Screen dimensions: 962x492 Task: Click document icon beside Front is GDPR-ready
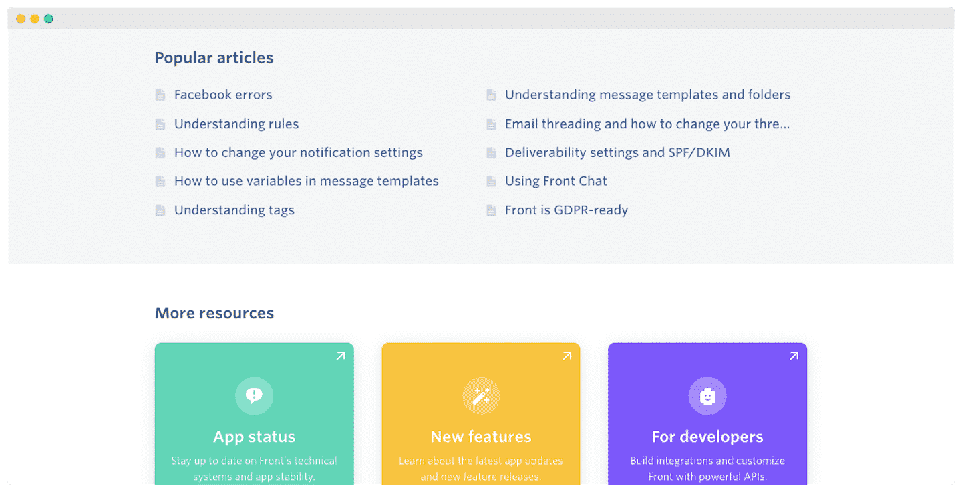[x=491, y=210]
